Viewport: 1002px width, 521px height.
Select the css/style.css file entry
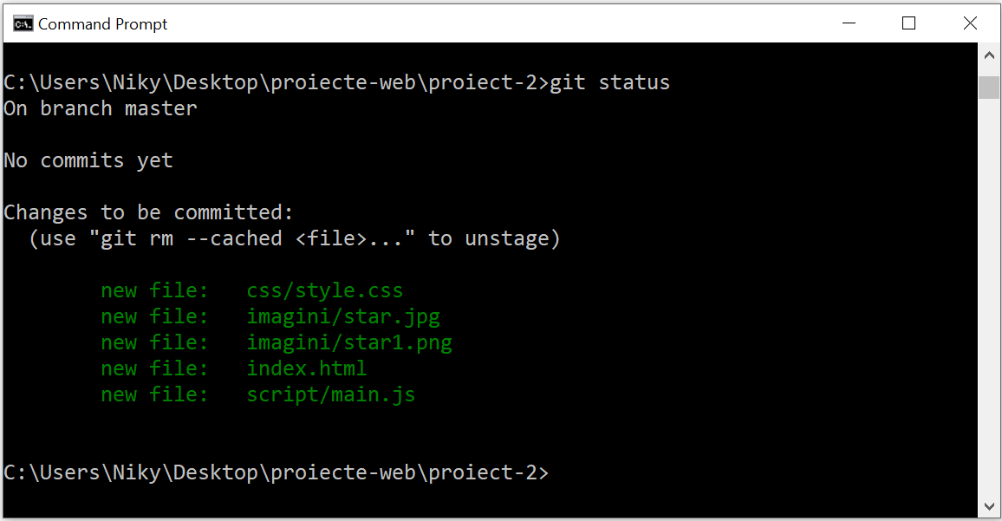325,290
